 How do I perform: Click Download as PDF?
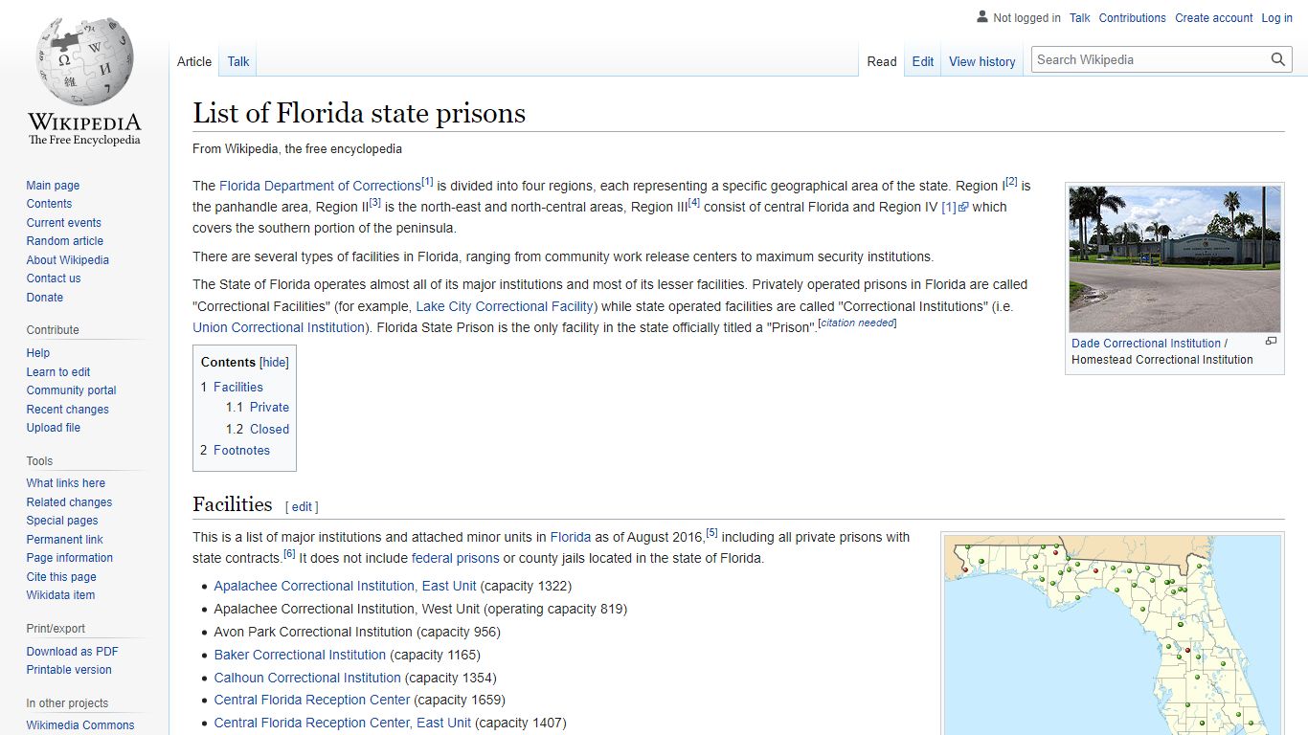pos(72,652)
